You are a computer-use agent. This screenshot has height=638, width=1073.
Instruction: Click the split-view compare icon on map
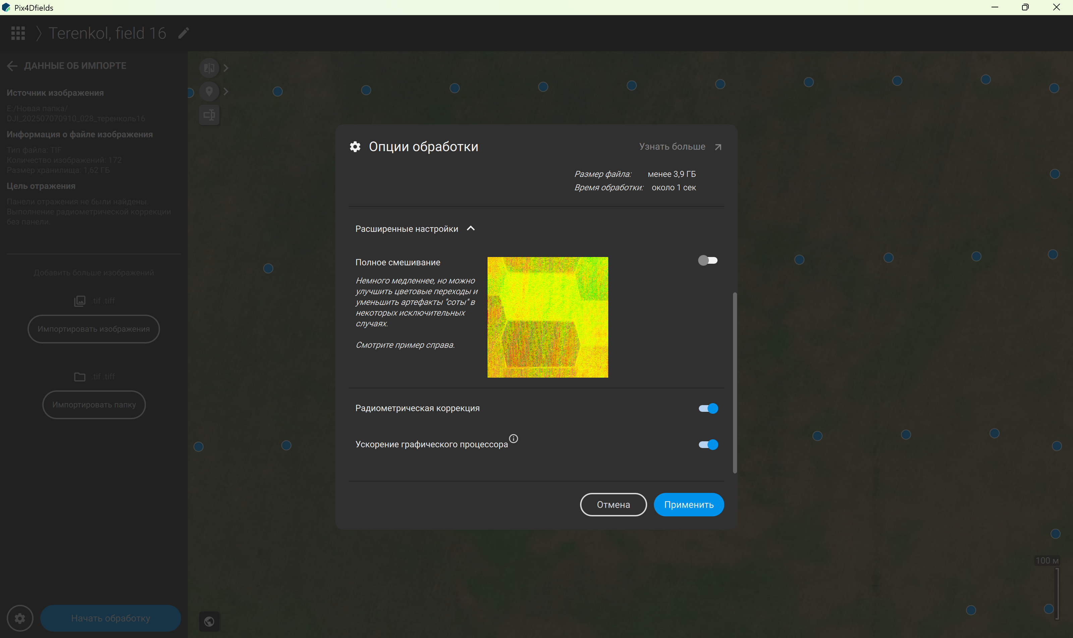(209, 68)
